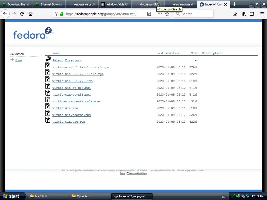This screenshot has height=200, width=267.
Task: Open the Parent Directory link
Action: pos(67,60)
